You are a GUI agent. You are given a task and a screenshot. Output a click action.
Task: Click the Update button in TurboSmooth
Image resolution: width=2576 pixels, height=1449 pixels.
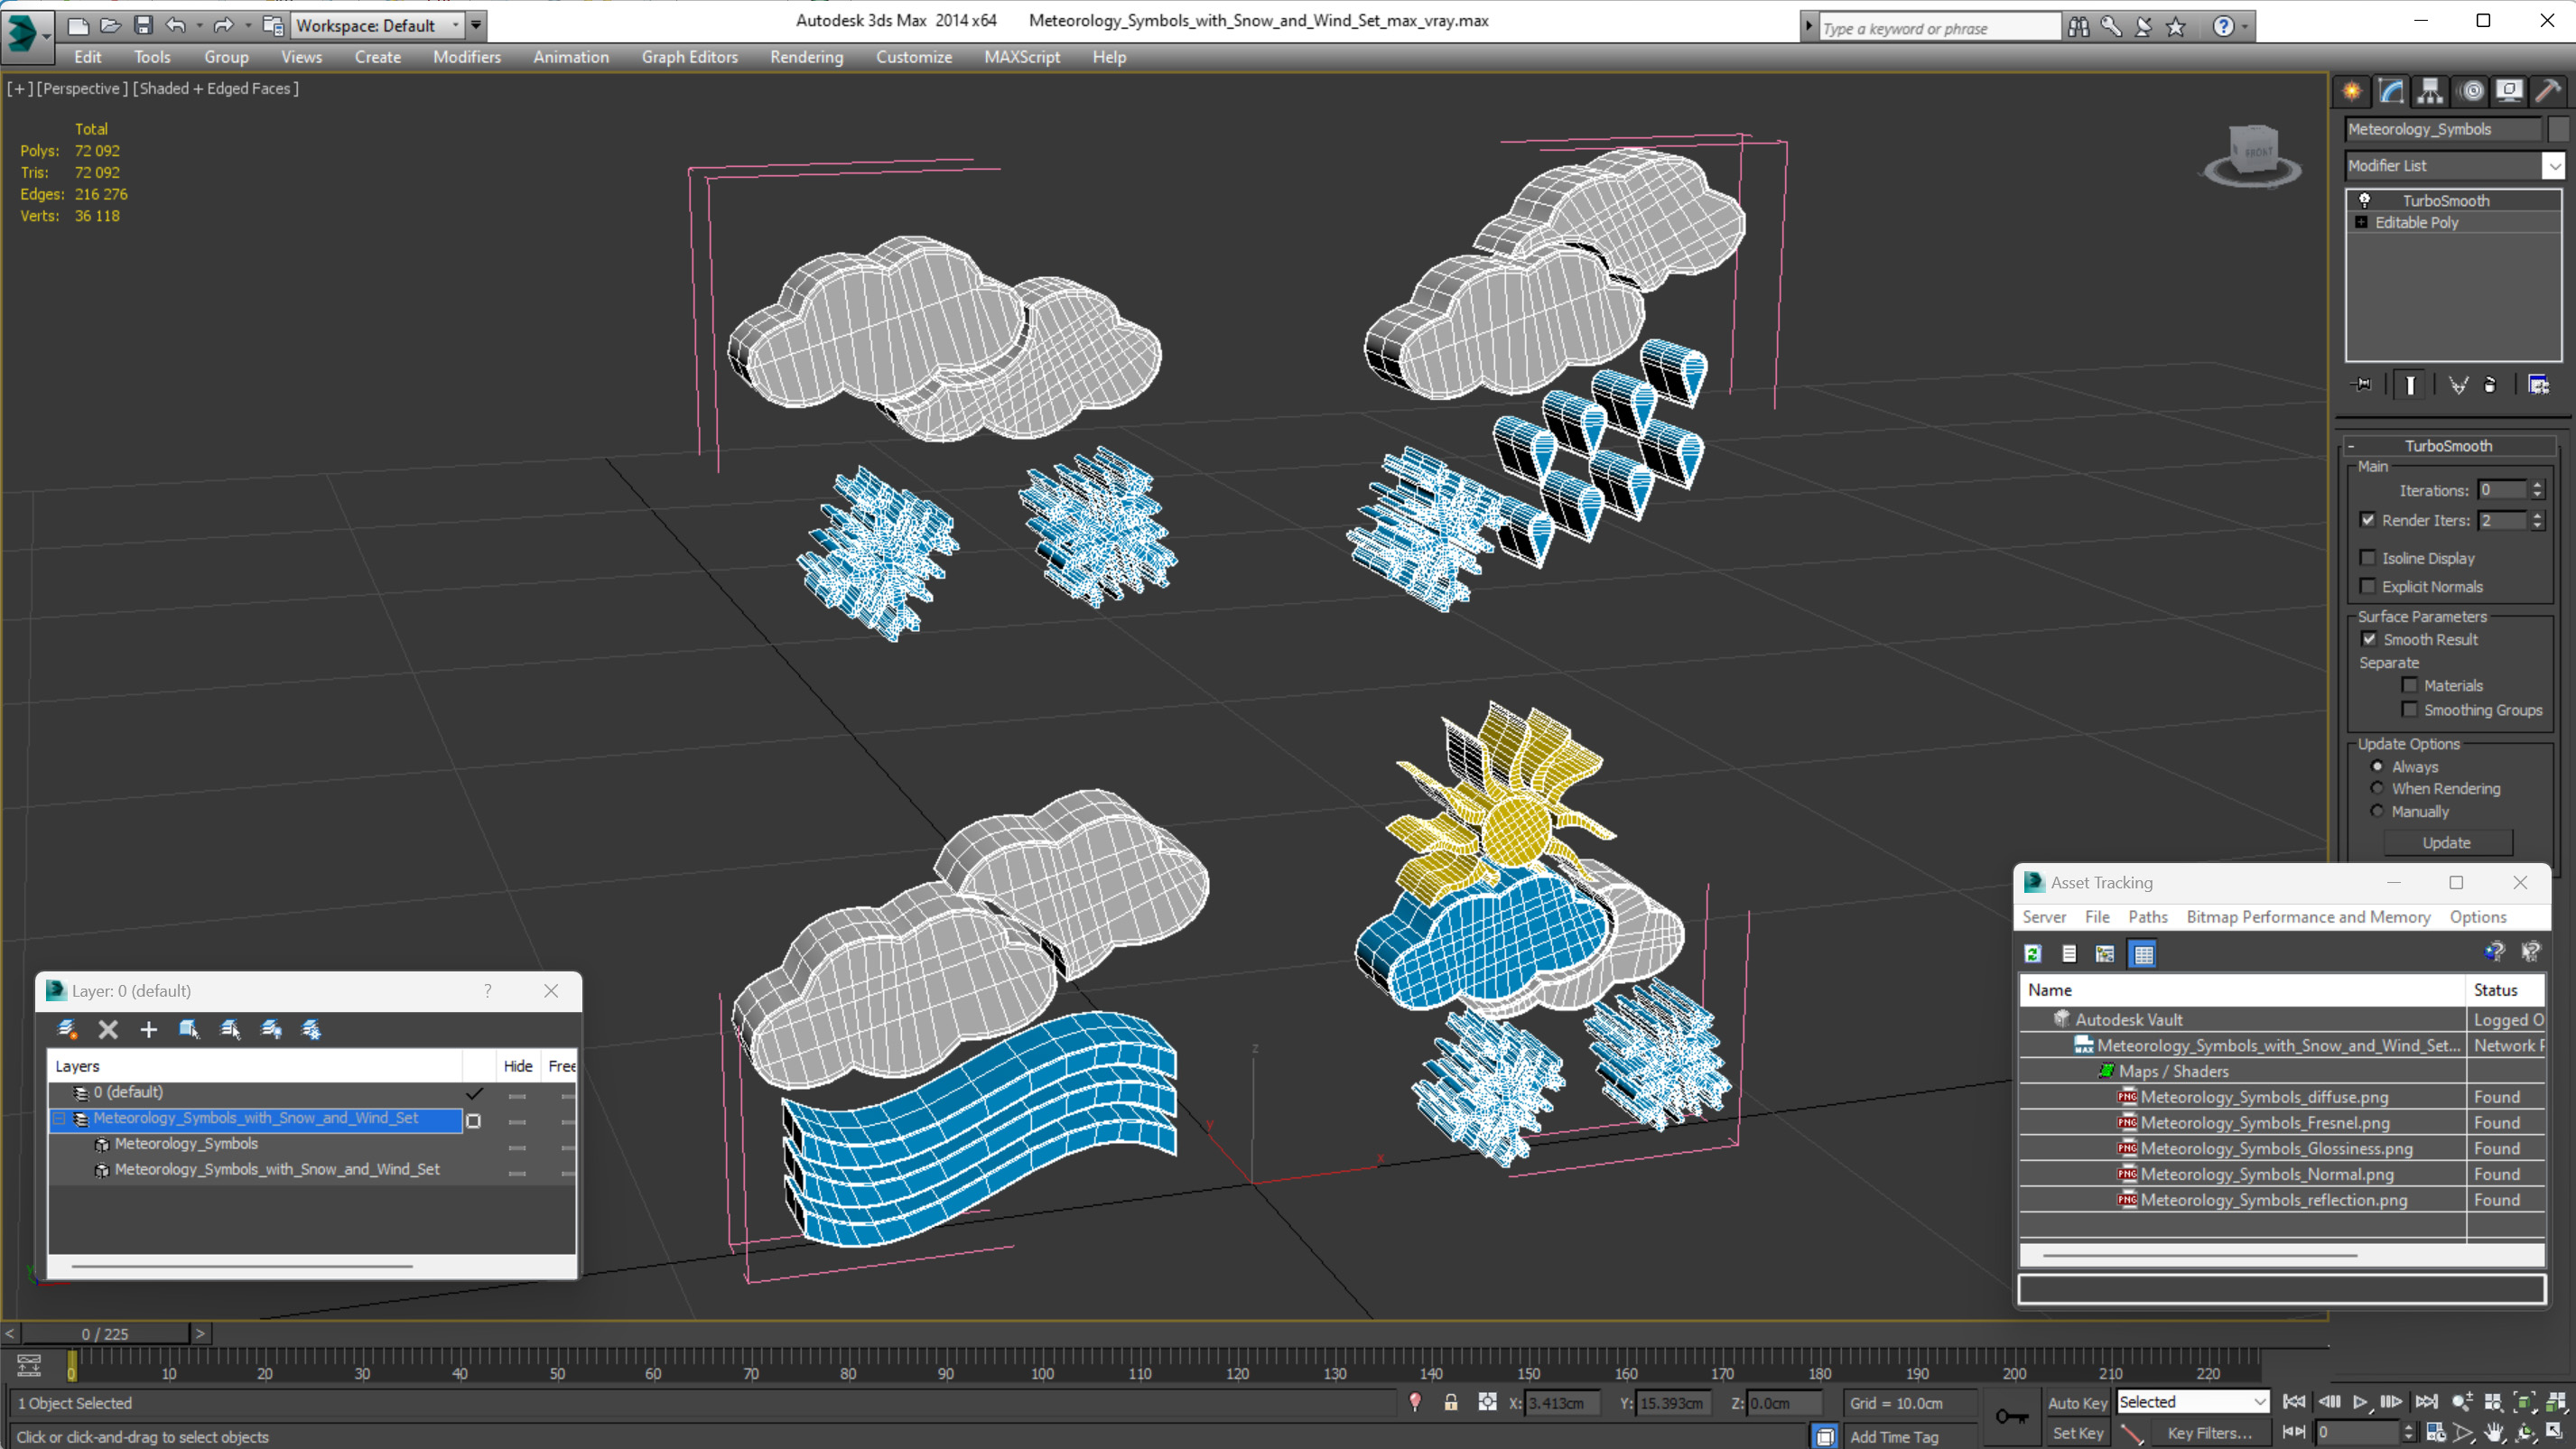point(2446,843)
